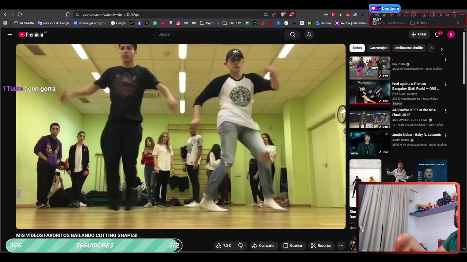The width and height of the screenshot is (467, 262).
Task: Go to YouTube Premium home logo
Action: click(x=31, y=34)
